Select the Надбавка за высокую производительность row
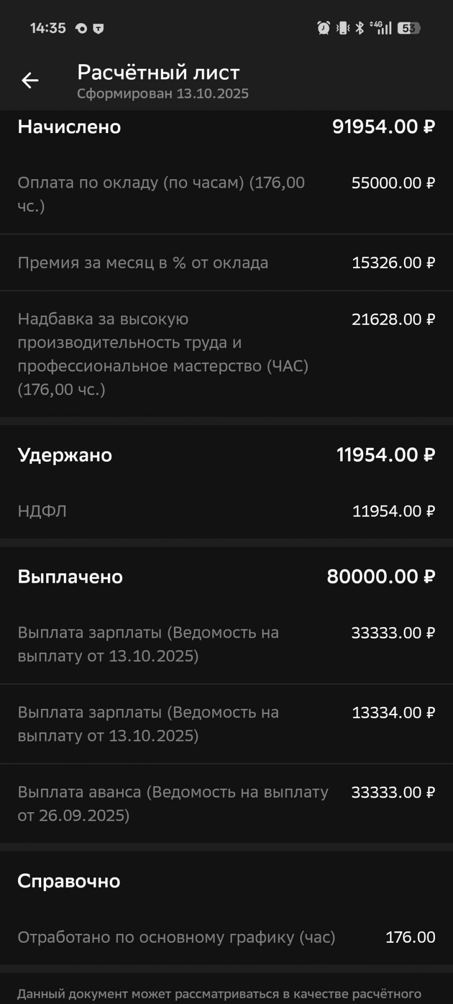This screenshot has height=1004, width=453. (x=226, y=354)
